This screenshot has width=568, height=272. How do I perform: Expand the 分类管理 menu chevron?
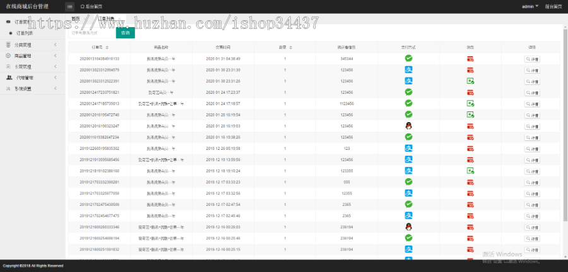click(56, 45)
